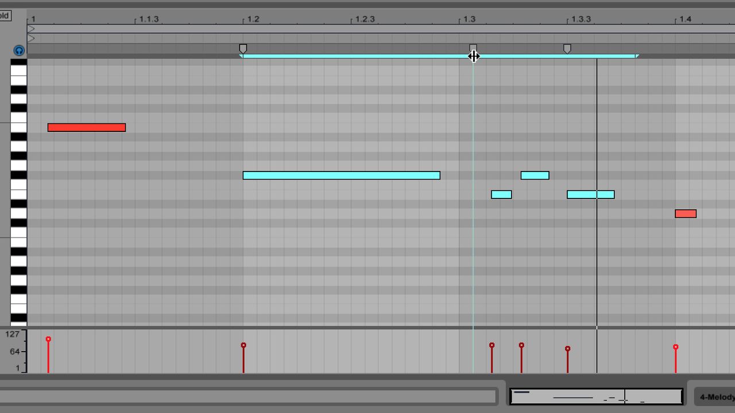Click the cyan loop brace bar
The image size is (735, 413).
coord(440,56)
